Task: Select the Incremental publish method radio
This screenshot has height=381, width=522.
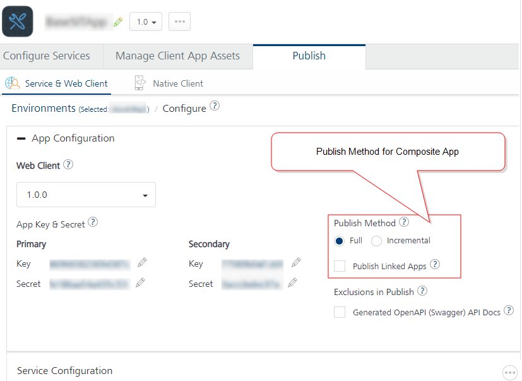Action: (377, 241)
